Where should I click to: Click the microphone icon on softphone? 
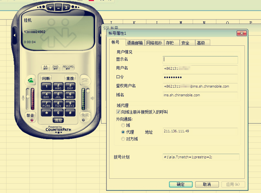23,98
